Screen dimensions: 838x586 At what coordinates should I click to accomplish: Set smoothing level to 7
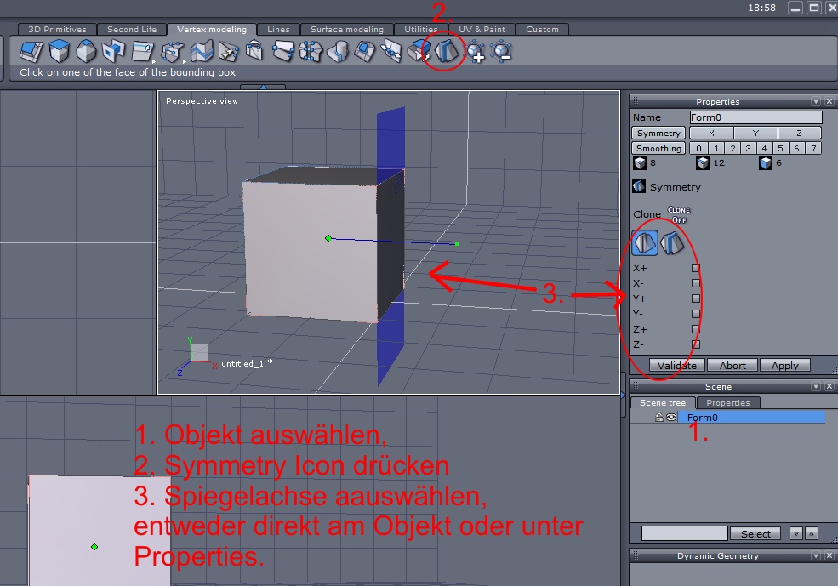813,149
